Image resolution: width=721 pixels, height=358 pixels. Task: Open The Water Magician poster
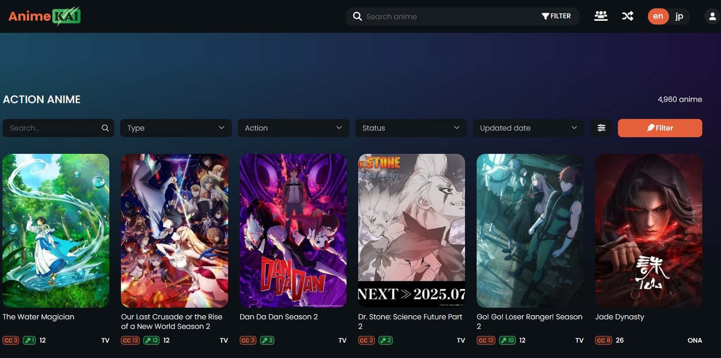pos(56,231)
